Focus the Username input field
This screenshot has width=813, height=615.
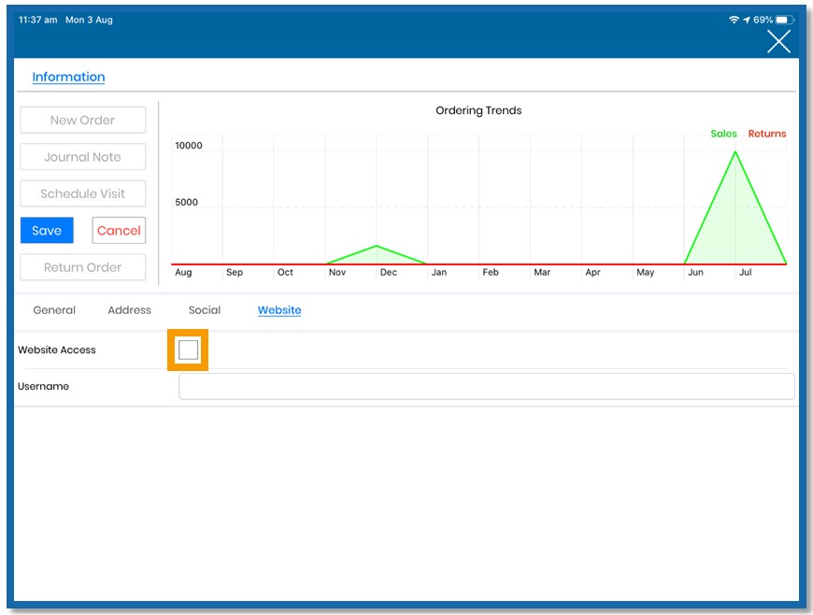point(486,386)
